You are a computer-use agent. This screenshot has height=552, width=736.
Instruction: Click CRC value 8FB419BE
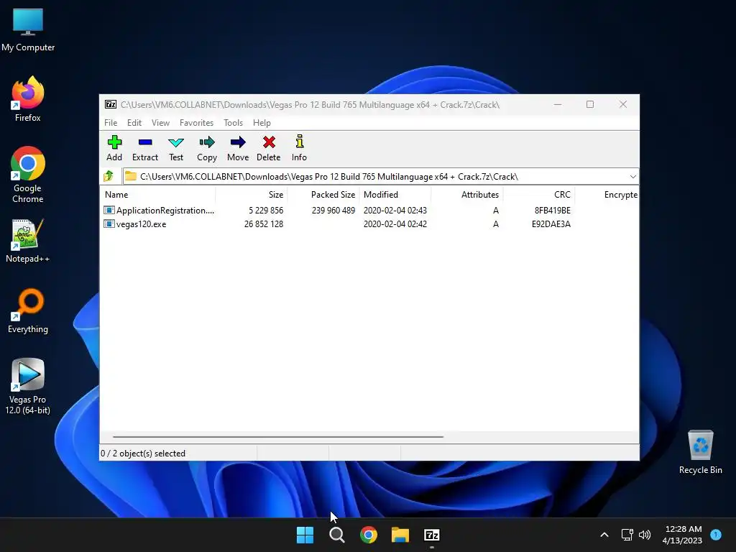(x=553, y=211)
